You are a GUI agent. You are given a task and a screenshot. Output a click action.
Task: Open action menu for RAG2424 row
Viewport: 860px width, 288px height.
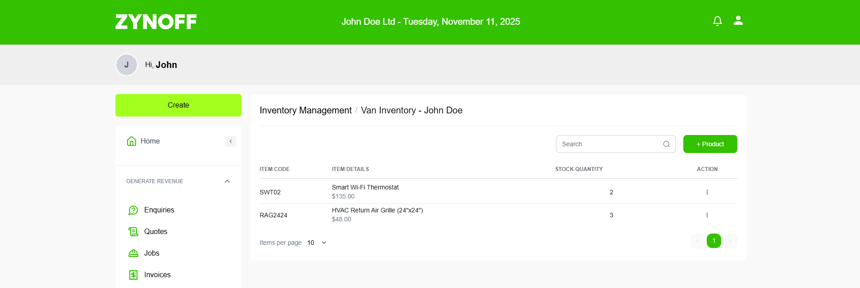[x=707, y=215]
